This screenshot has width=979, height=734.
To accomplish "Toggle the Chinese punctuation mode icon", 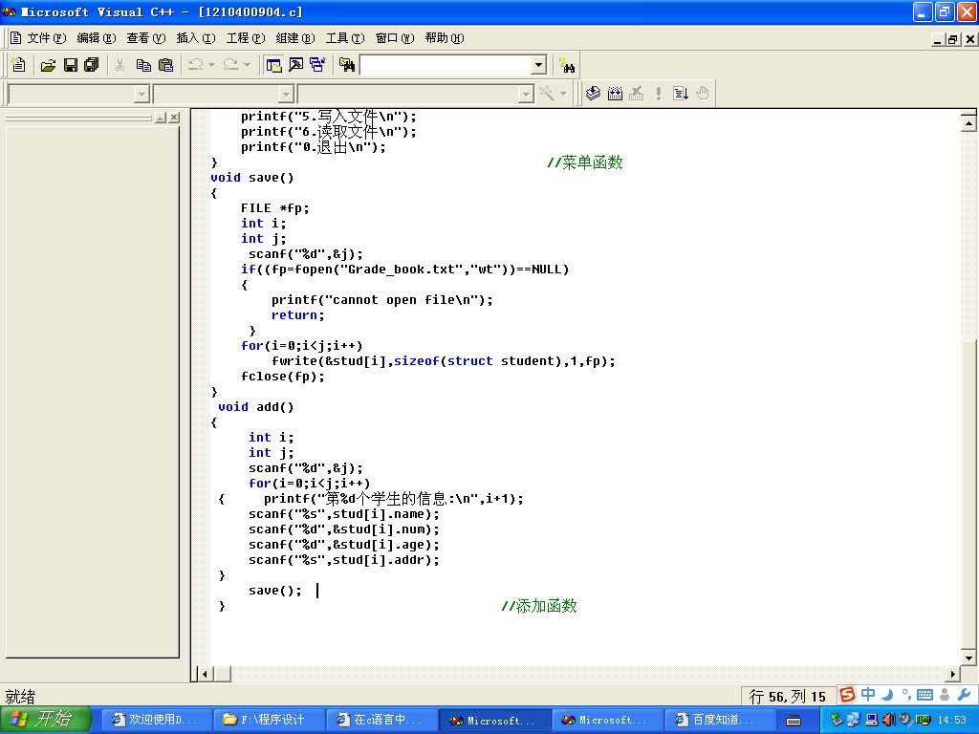I will tap(906, 695).
